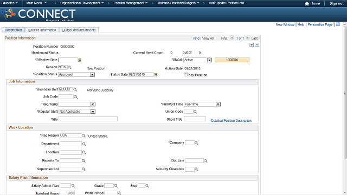Open the Regular Shift dropdown
Screen dimensions: 347x195
pos(93,112)
